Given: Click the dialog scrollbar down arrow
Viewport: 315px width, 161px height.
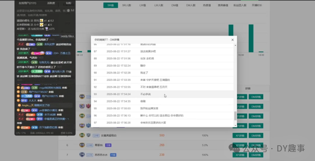Looking at the screenshot, I should (235, 125).
